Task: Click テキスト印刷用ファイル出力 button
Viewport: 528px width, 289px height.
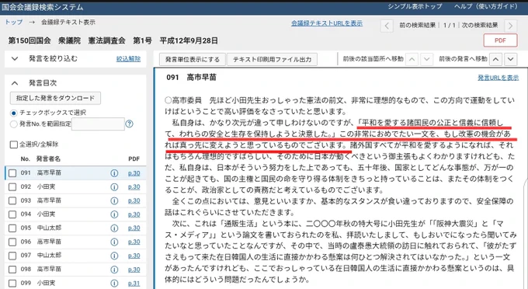Action: coord(272,60)
